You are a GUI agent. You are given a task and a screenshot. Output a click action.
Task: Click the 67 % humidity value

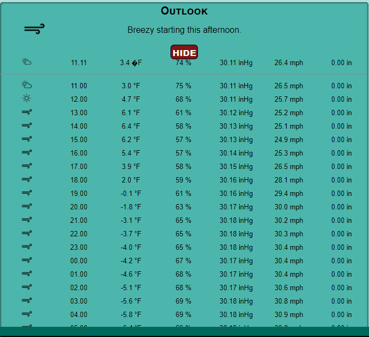(183, 261)
